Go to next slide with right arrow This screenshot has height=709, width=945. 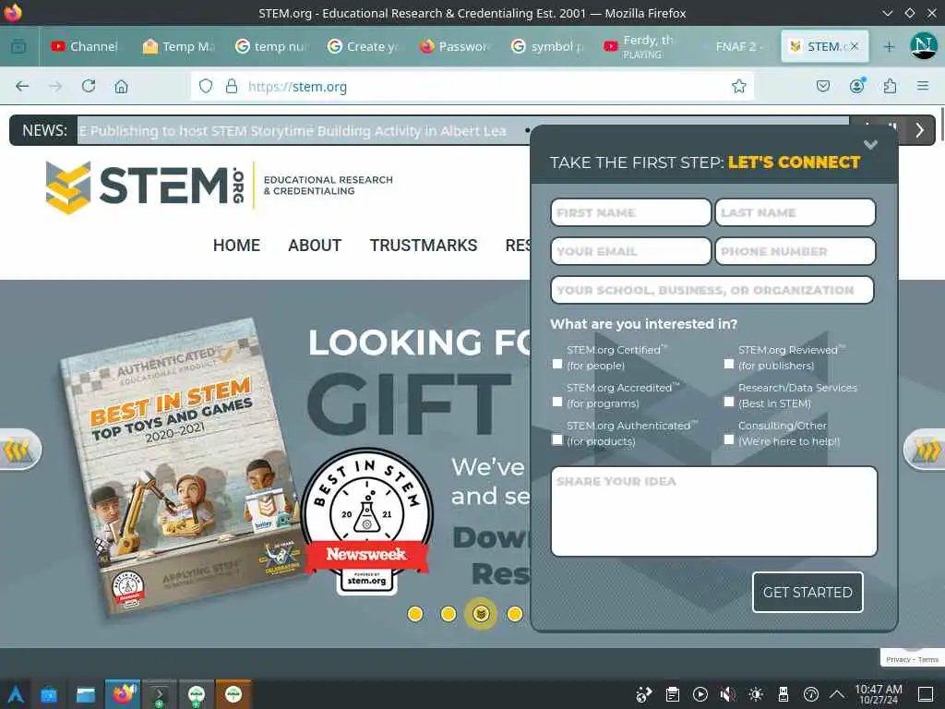coord(925,450)
